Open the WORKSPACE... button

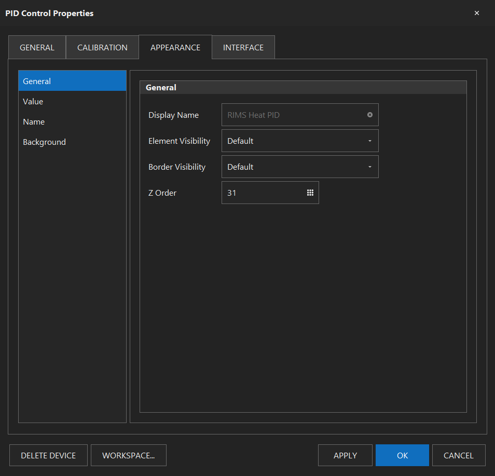[x=129, y=455]
